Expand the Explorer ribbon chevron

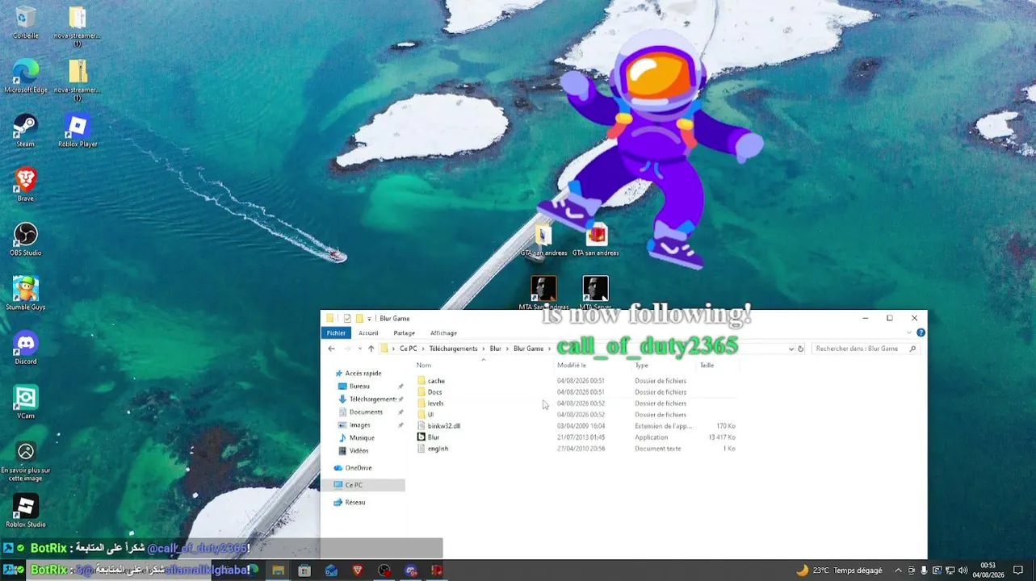click(911, 332)
